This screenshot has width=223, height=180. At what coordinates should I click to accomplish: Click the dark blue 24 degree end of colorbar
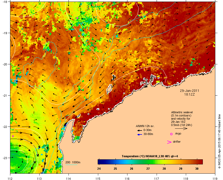click(99, 162)
